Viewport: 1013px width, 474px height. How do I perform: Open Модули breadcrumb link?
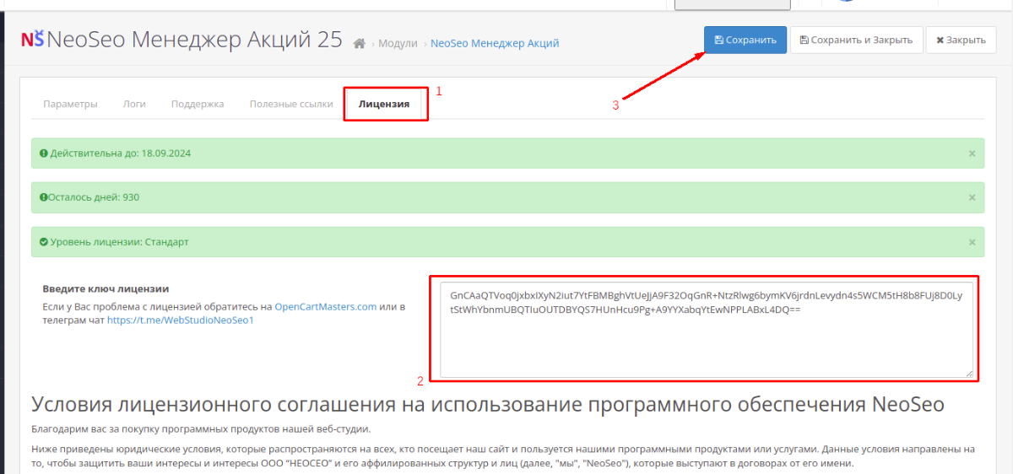pos(398,43)
